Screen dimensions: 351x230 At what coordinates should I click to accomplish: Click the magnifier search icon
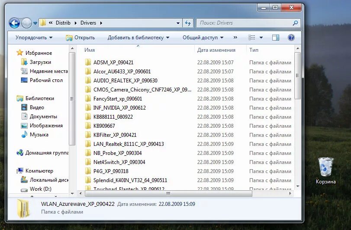295,23
